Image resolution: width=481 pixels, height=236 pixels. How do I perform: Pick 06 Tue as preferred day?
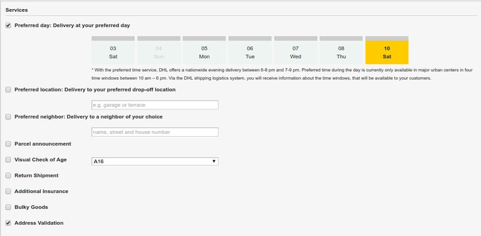point(250,50)
